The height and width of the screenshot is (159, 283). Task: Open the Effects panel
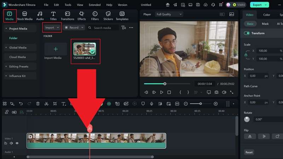pos(82,16)
